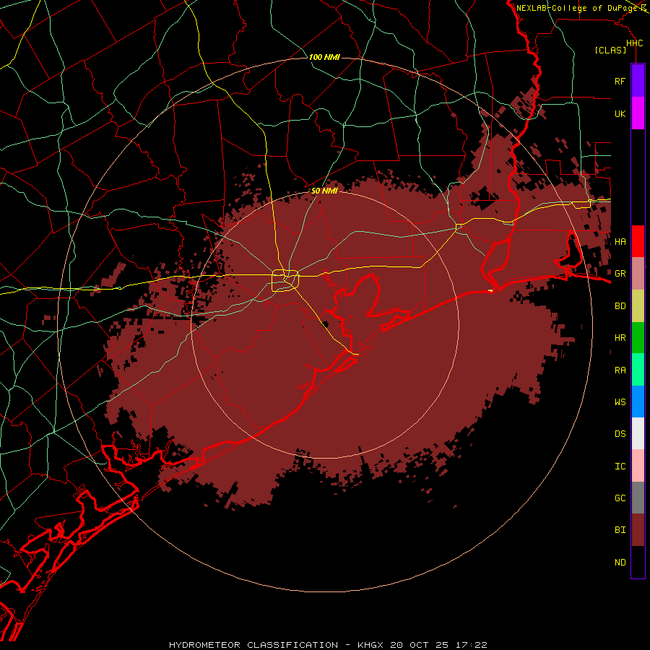The height and width of the screenshot is (650, 650).
Task: Click the UK magenta legend swatch
Action: coord(638,113)
